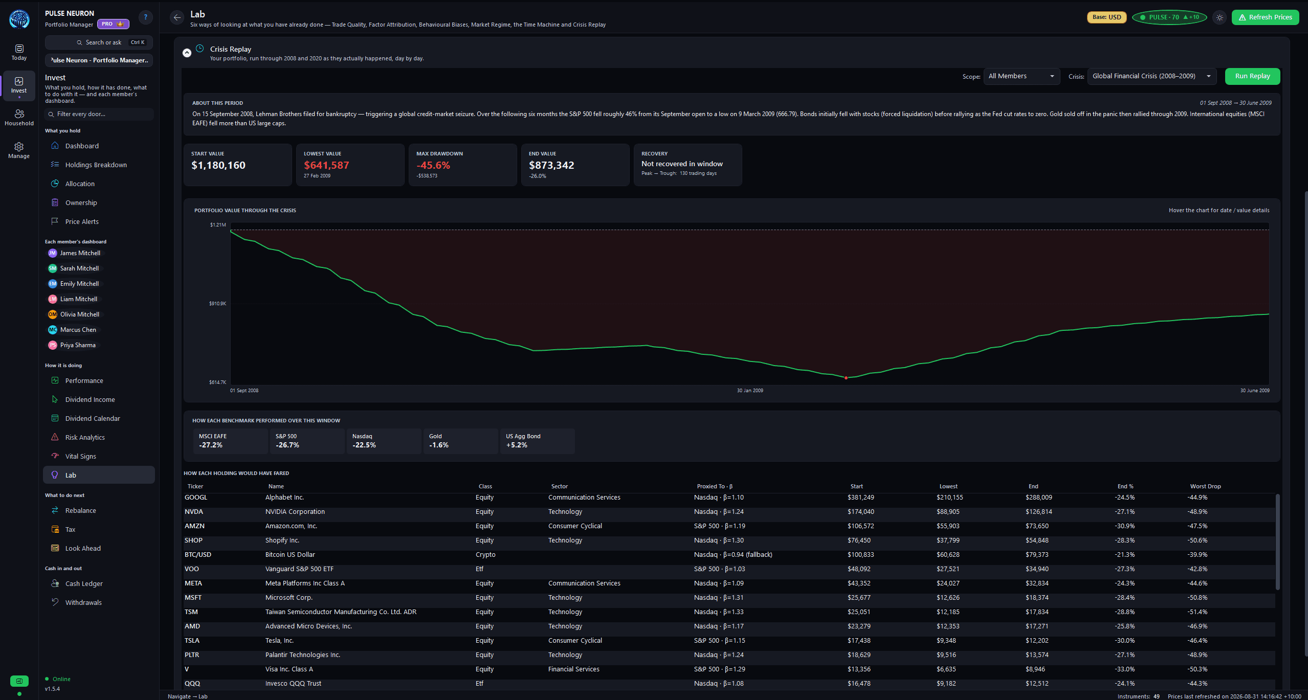Click the Pulse Neuron brain logo
The image size is (1308, 700).
coord(19,19)
